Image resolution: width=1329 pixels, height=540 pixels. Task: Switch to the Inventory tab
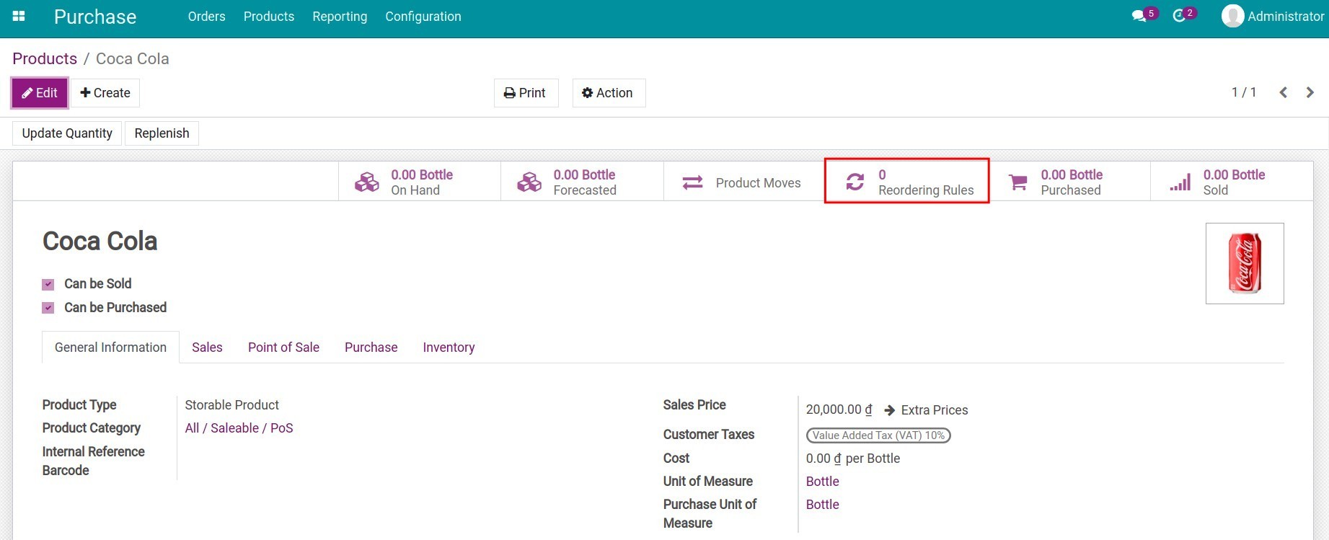[x=449, y=347]
